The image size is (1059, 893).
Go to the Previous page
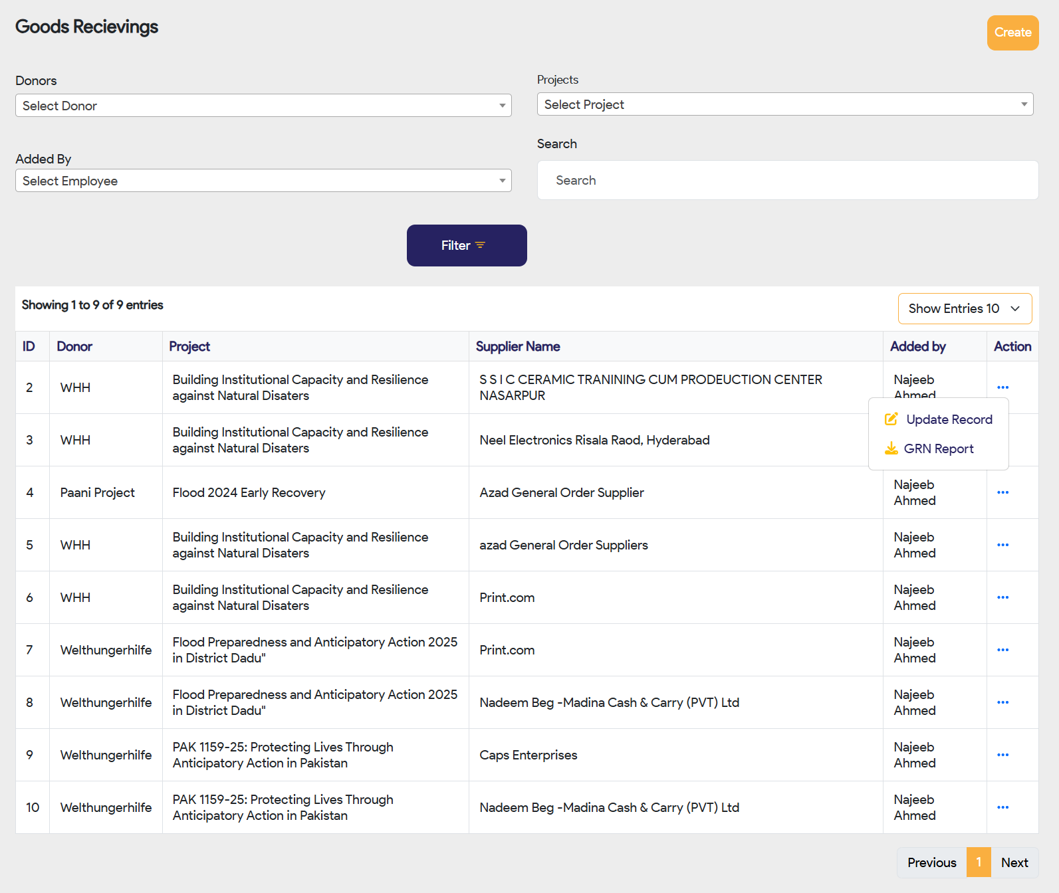pyautogui.click(x=931, y=862)
